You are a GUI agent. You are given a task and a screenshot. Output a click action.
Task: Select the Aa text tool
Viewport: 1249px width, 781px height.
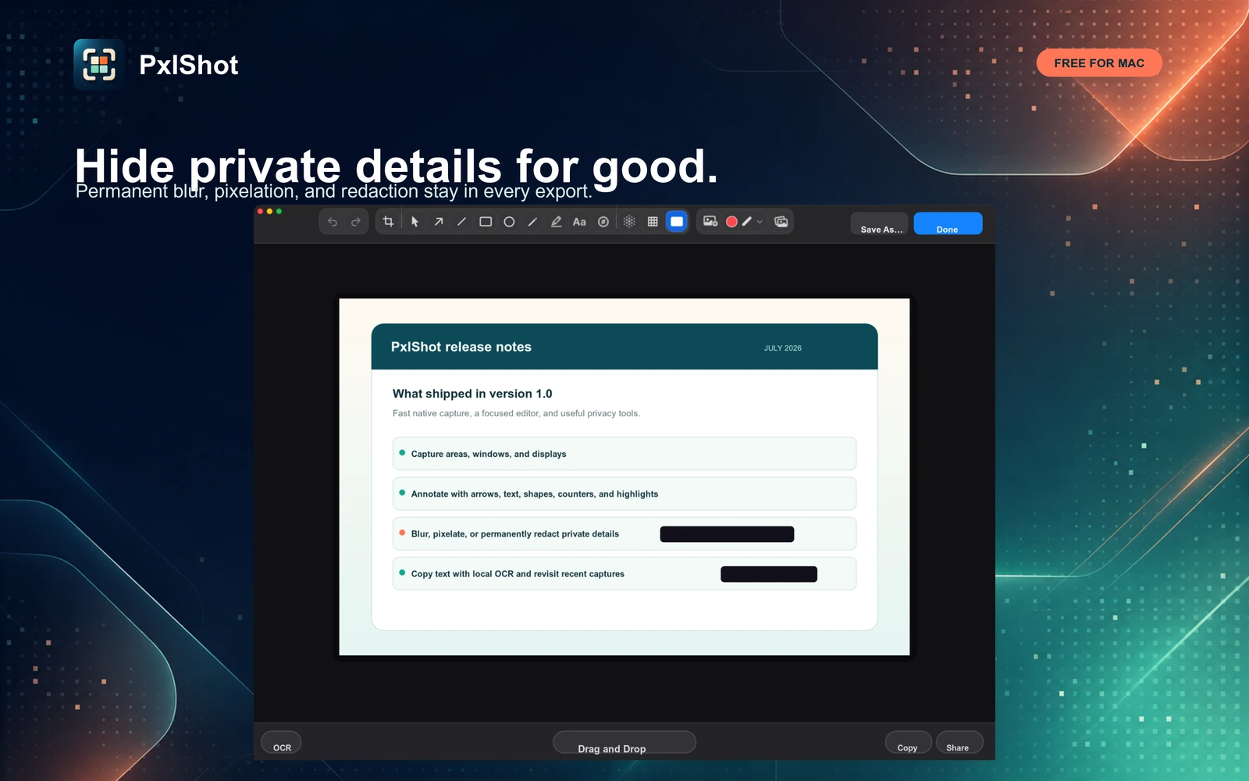[x=579, y=222]
